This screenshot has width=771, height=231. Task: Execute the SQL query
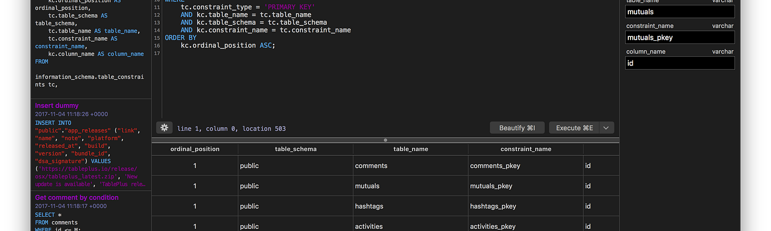574,128
